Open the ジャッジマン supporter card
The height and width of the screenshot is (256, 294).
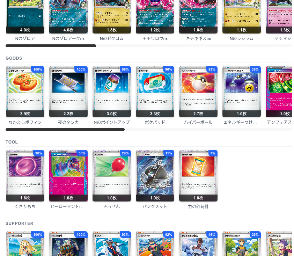(155, 244)
